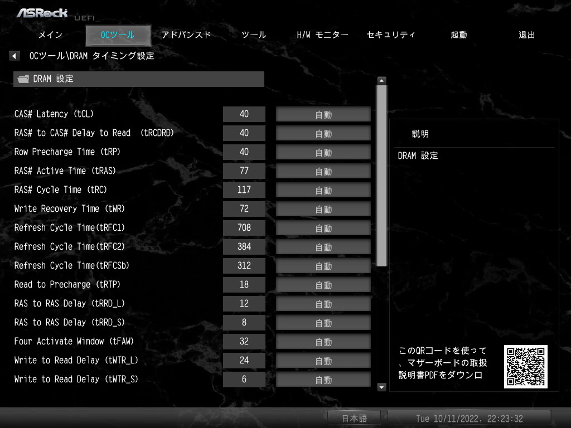Click the 説明 panel heading
Viewport: 571px width, 428px height.
[x=420, y=134]
